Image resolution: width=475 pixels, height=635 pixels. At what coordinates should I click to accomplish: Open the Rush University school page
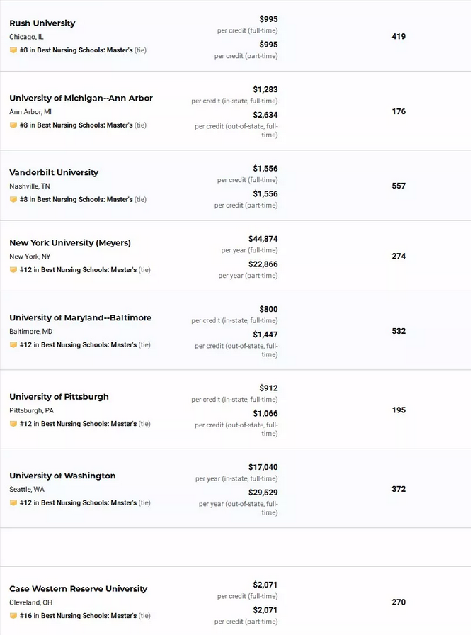[42, 23]
